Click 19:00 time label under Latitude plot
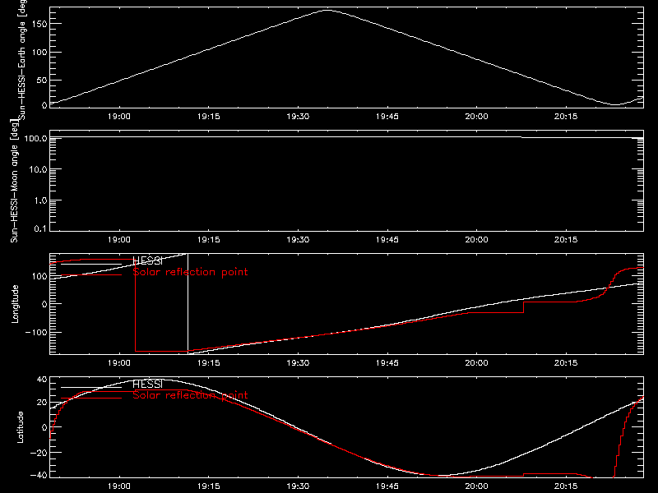The width and height of the screenshot is (658, 493). click(119, 486)
